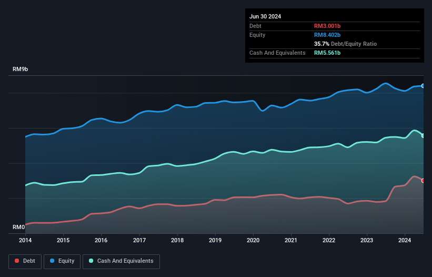This screenshot has width=432, height=277.
Task: Click the 2016 x-axis label
Action: (101, 240)
